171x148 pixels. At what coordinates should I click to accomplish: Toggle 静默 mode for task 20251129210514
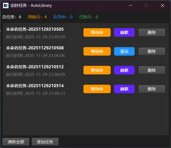point(124,89)
